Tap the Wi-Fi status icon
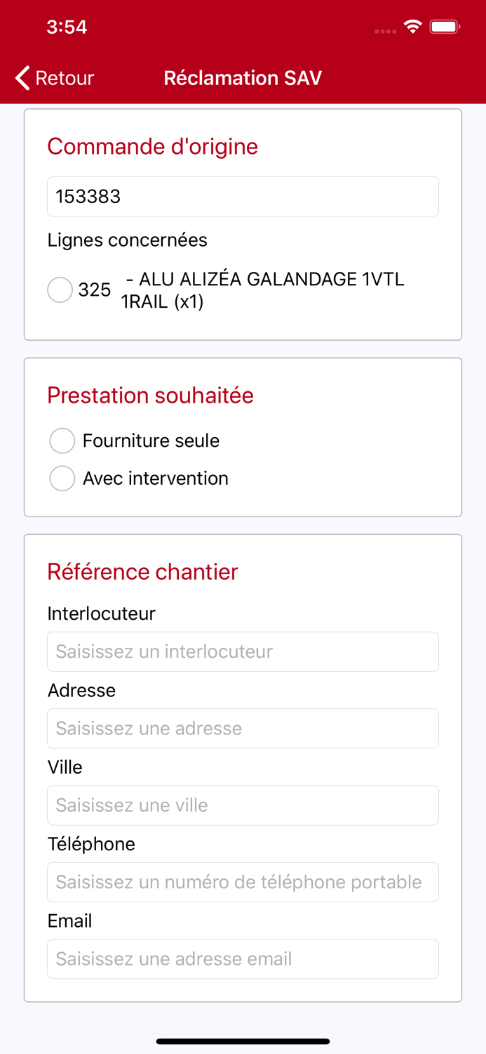Screen dimensions: 486x1054 (x=412, y=27)
